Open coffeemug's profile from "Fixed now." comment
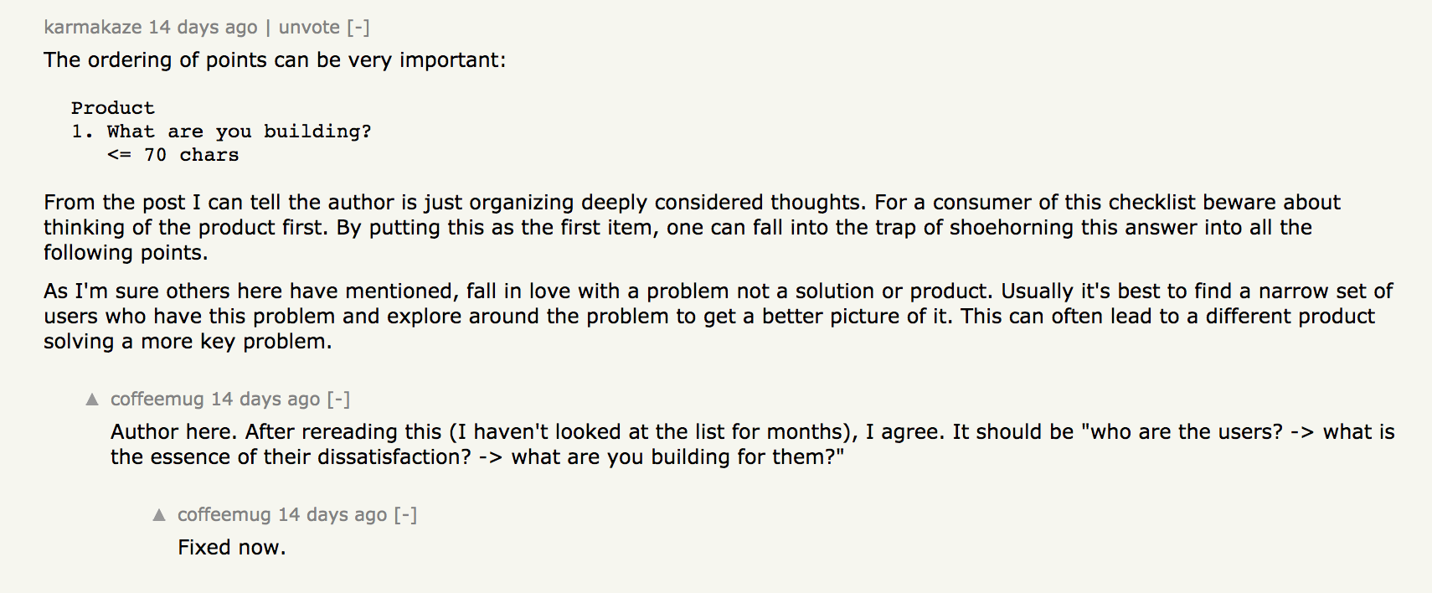 click(224, 515)
